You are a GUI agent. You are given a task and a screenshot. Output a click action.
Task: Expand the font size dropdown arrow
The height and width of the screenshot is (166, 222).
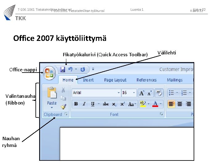(x=134, y=93)
